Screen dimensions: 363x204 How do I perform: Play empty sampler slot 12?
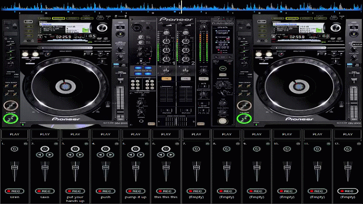pos(348,134)
